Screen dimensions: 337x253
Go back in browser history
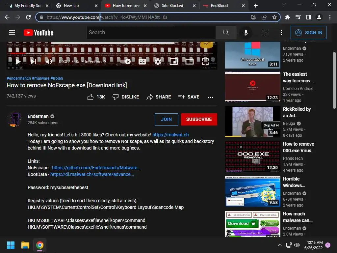point(7,17)
